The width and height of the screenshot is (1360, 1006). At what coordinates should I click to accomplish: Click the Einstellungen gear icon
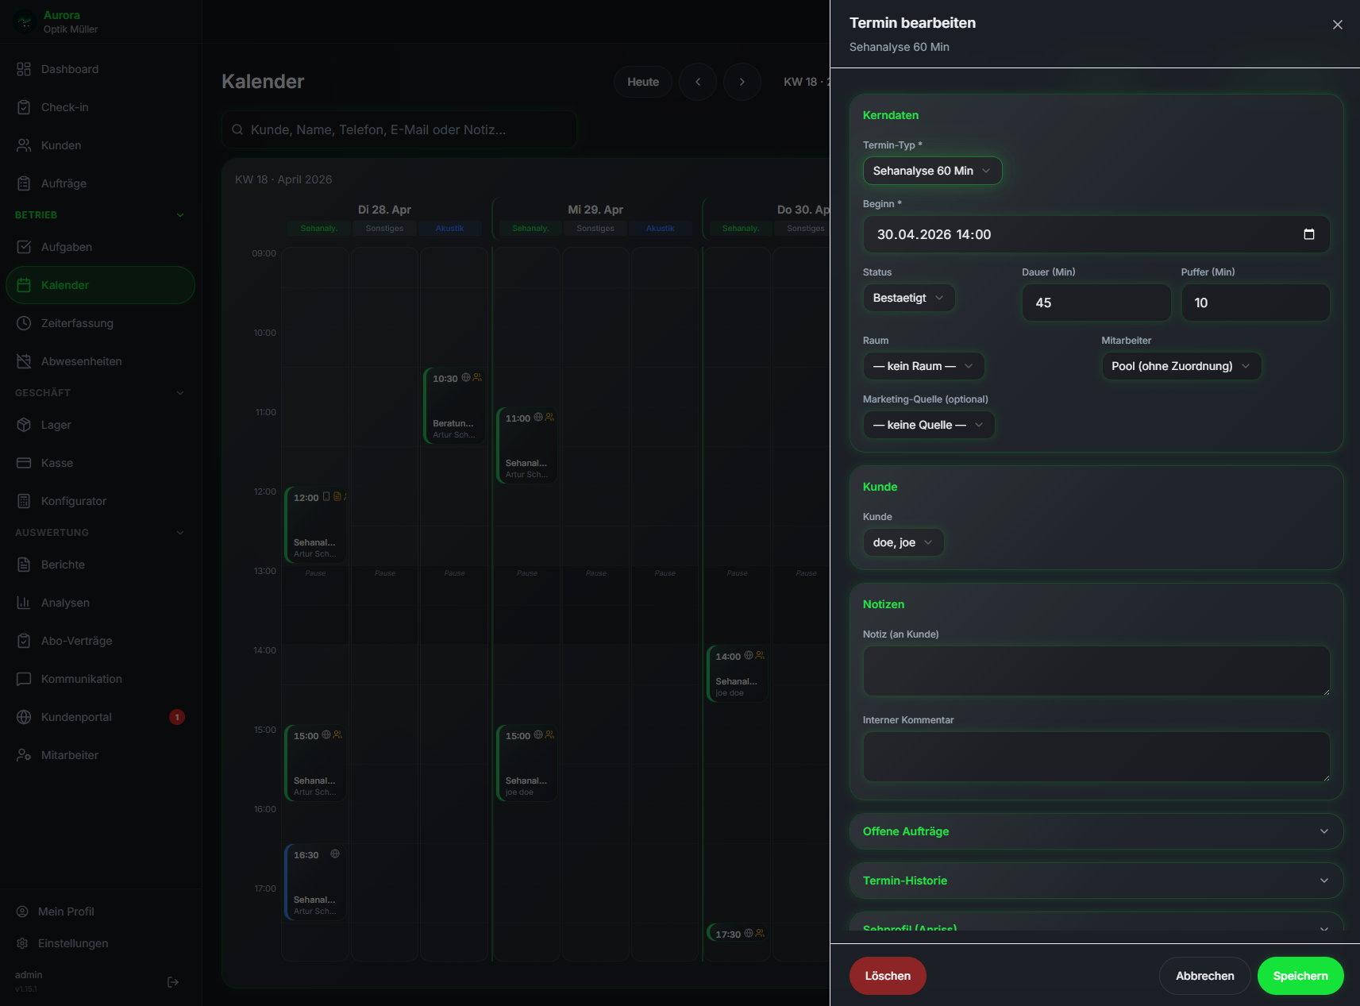point(22,943)
